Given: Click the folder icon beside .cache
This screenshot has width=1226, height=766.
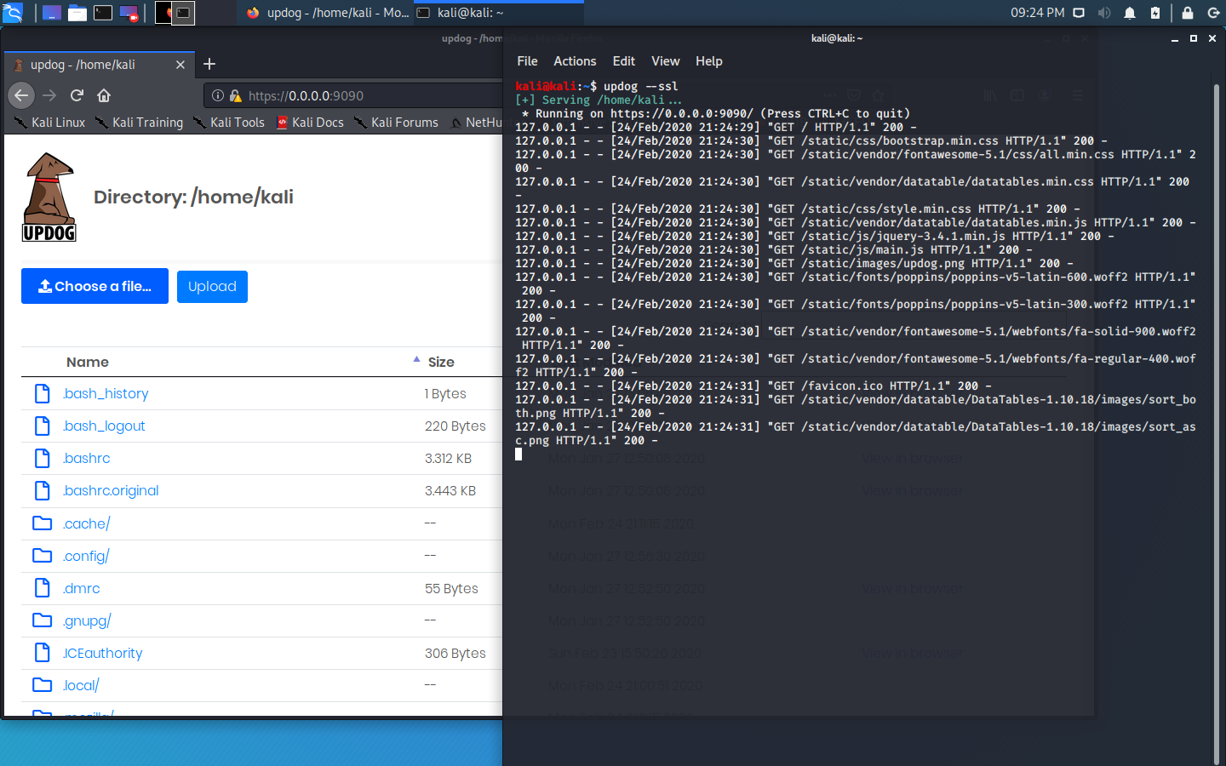Looking at the screenshot, I should pyautogui.click(x=43, y=523).
